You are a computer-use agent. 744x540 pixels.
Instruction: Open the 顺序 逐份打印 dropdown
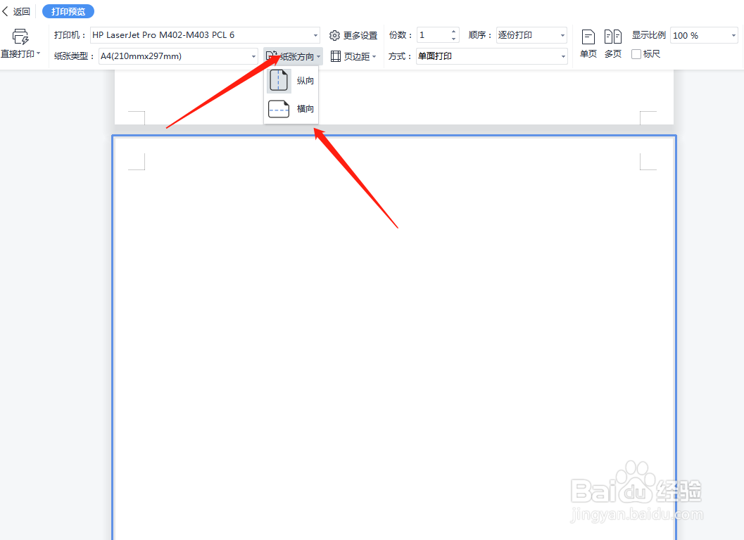531,35
